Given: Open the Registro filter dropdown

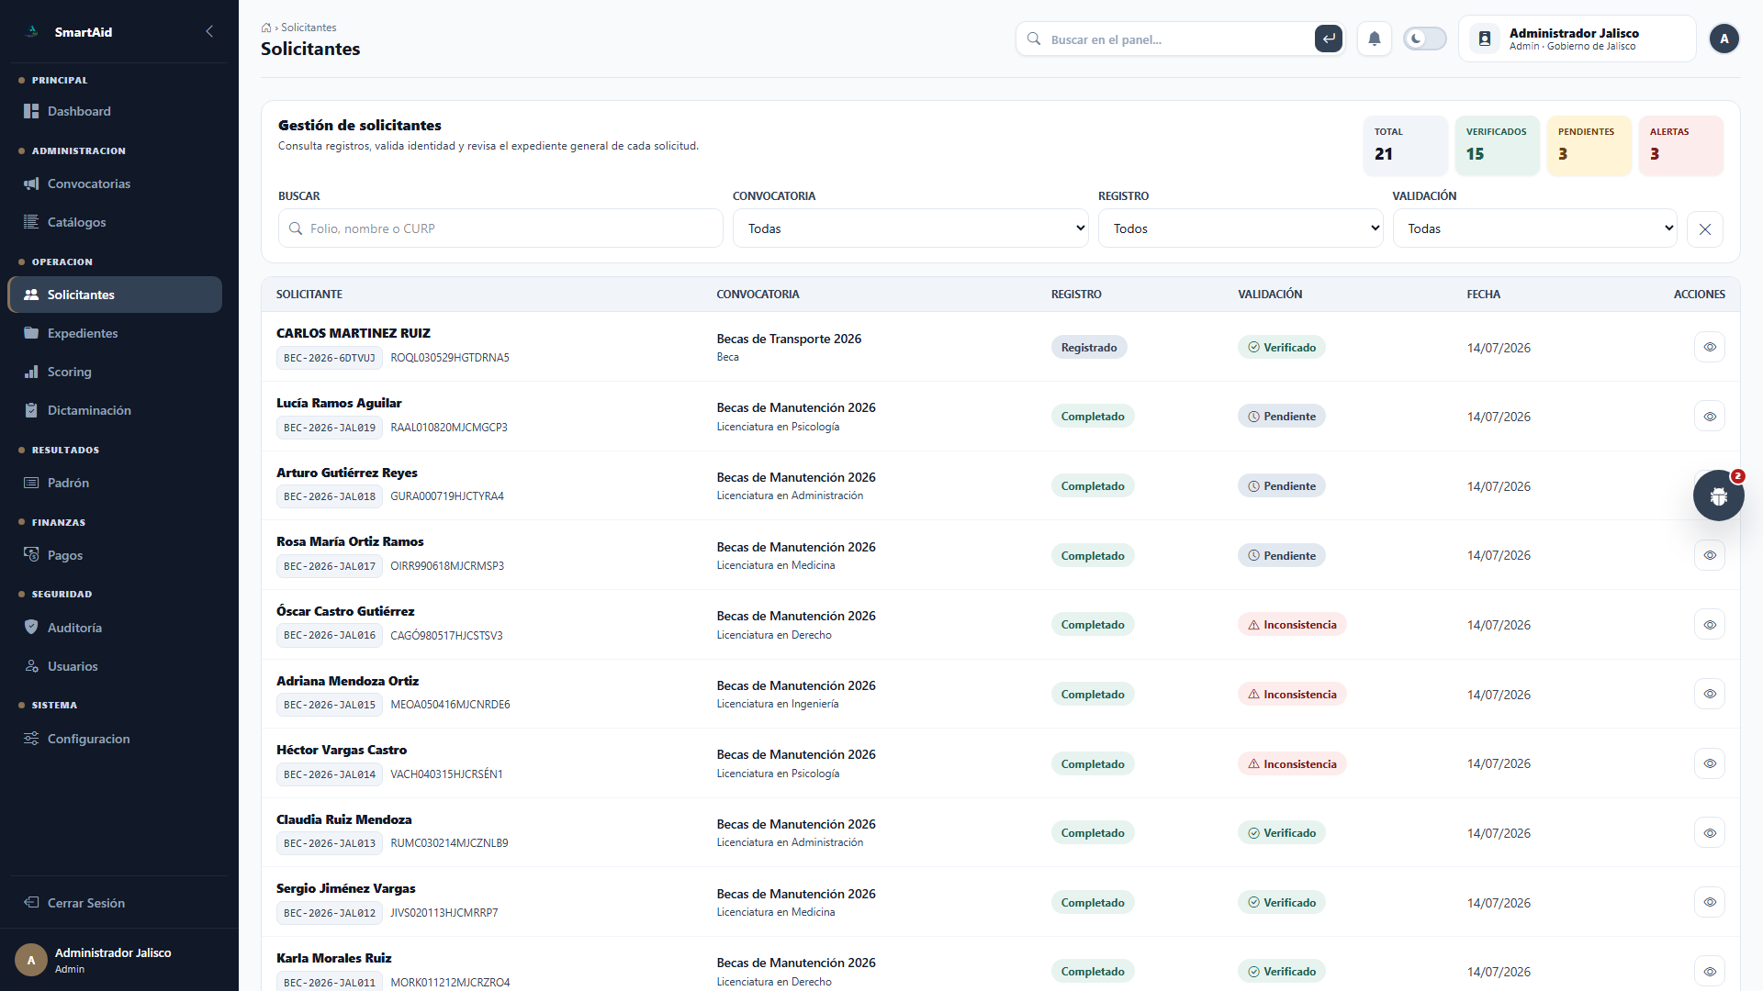Looking at the screenshot, I should tap(1241, 228).
